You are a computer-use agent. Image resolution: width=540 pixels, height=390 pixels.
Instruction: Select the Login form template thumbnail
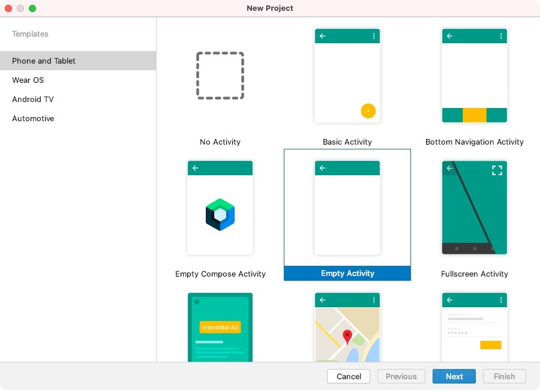(x=474, y=327)
